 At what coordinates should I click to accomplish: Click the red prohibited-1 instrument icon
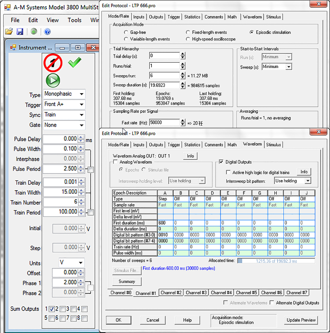click(x=53, y=63)
